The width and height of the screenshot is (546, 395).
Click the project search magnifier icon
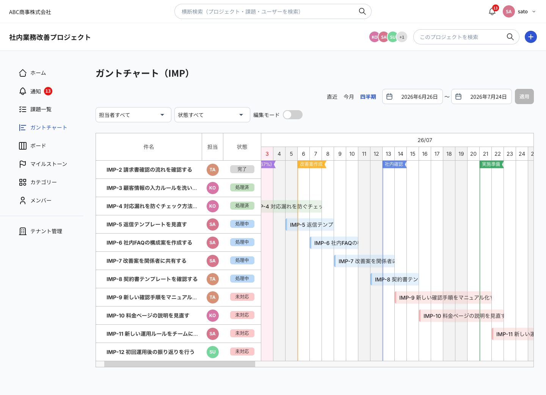510,37
